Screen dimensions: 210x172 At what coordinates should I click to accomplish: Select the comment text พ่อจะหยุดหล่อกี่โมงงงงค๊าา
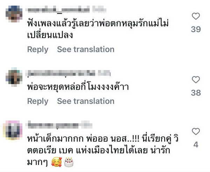[x=78, y=87]
